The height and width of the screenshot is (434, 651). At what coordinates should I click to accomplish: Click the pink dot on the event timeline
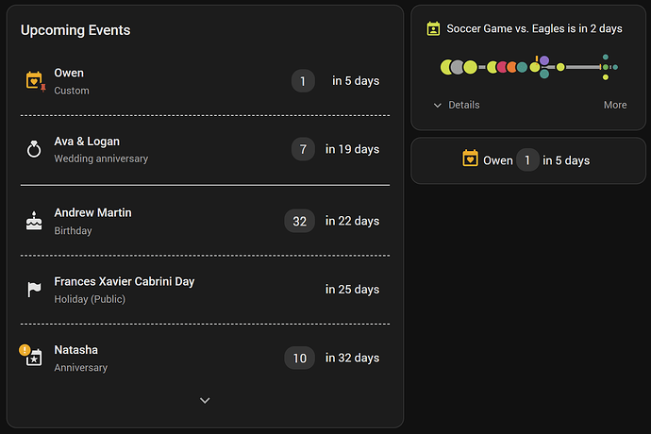coord(502,67)
